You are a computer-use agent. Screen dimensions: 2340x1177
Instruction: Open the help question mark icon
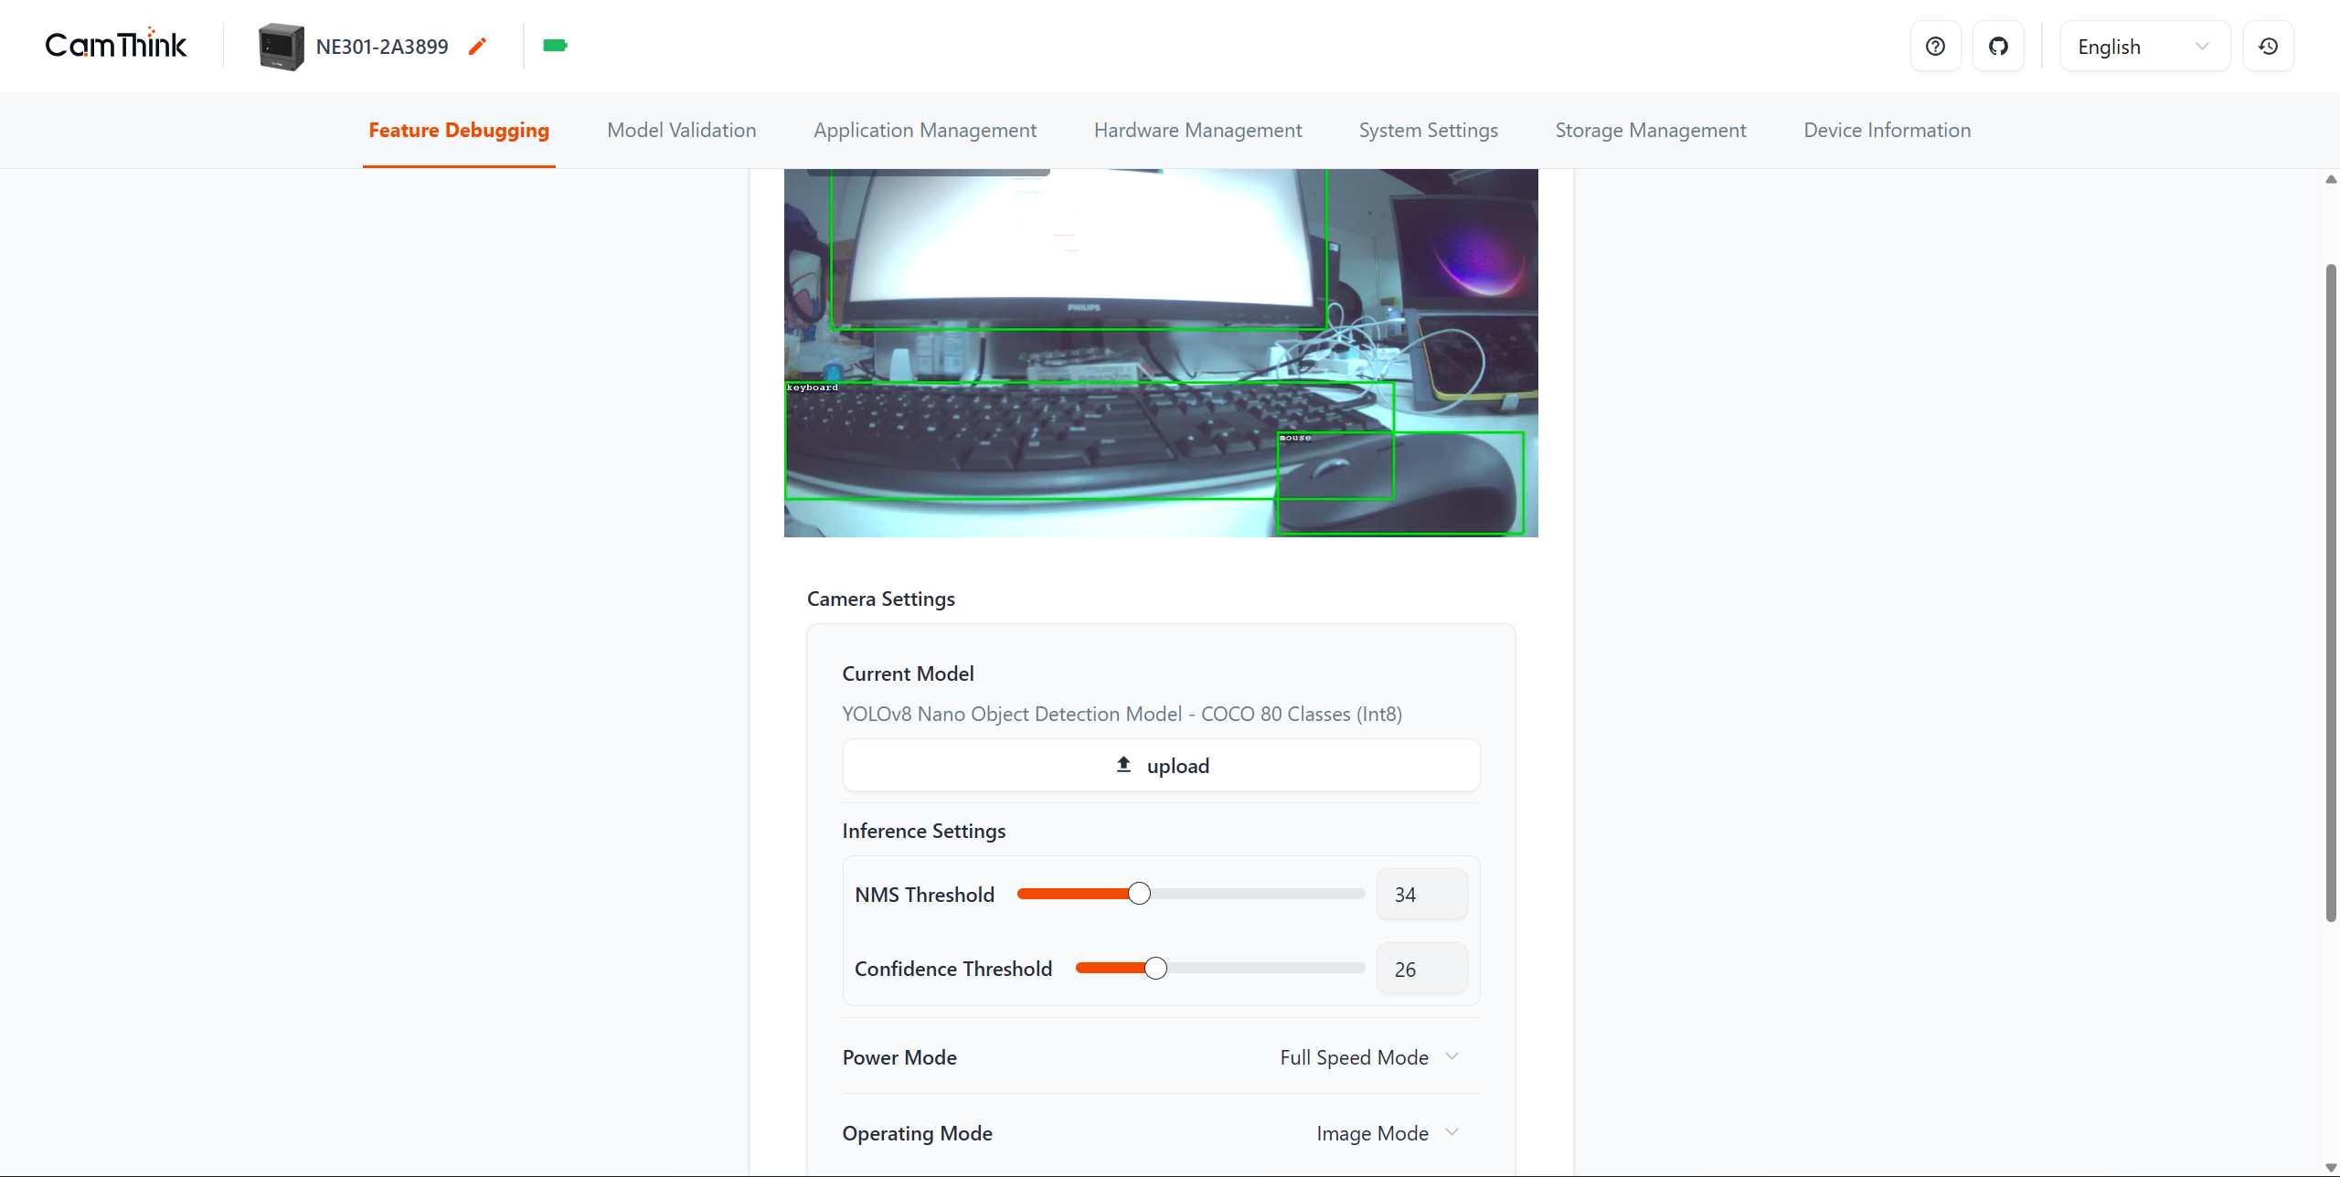coord(1935,47)
